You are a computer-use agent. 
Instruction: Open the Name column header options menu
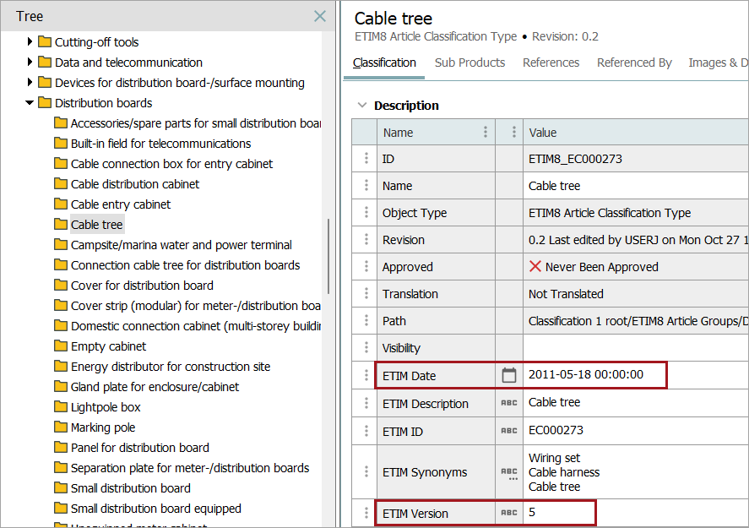(x=486, y=133)
